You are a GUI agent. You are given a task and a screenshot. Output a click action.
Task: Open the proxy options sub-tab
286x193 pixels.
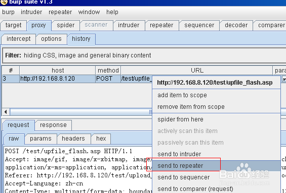(51, 39)
